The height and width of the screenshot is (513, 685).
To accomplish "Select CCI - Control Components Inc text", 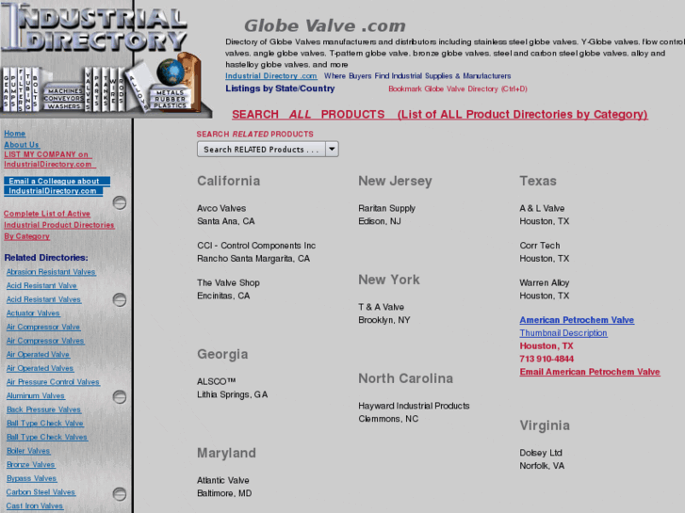I will (256, 246).
